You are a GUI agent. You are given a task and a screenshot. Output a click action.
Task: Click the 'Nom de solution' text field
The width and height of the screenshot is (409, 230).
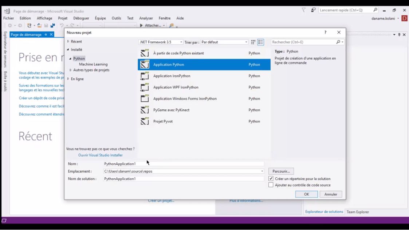click(184, 179)
